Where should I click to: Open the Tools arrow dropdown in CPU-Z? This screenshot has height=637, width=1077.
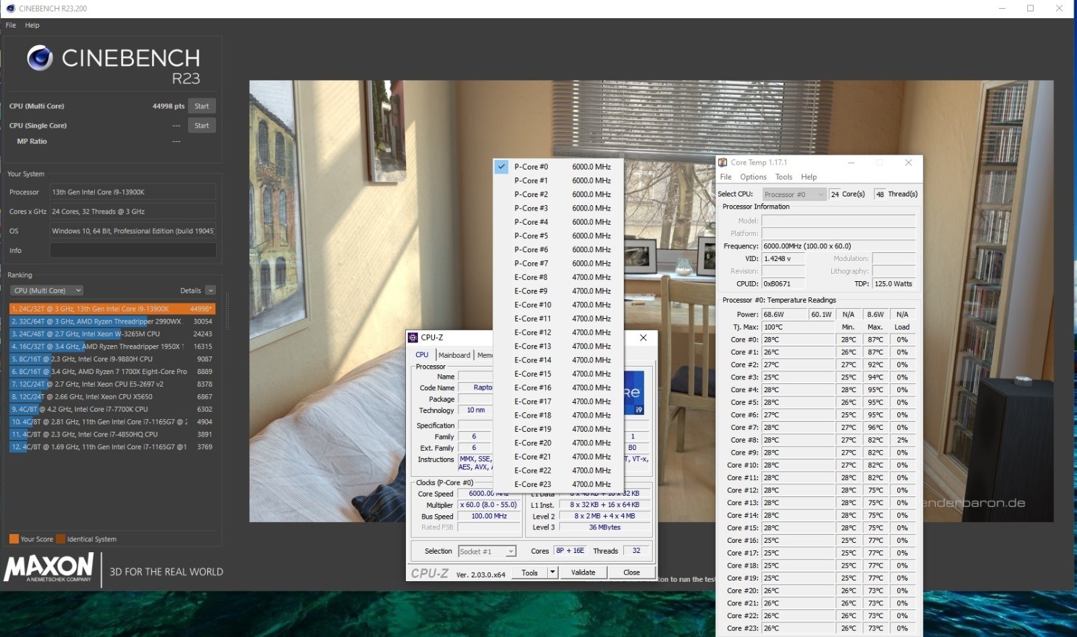(x=553, y=572)
